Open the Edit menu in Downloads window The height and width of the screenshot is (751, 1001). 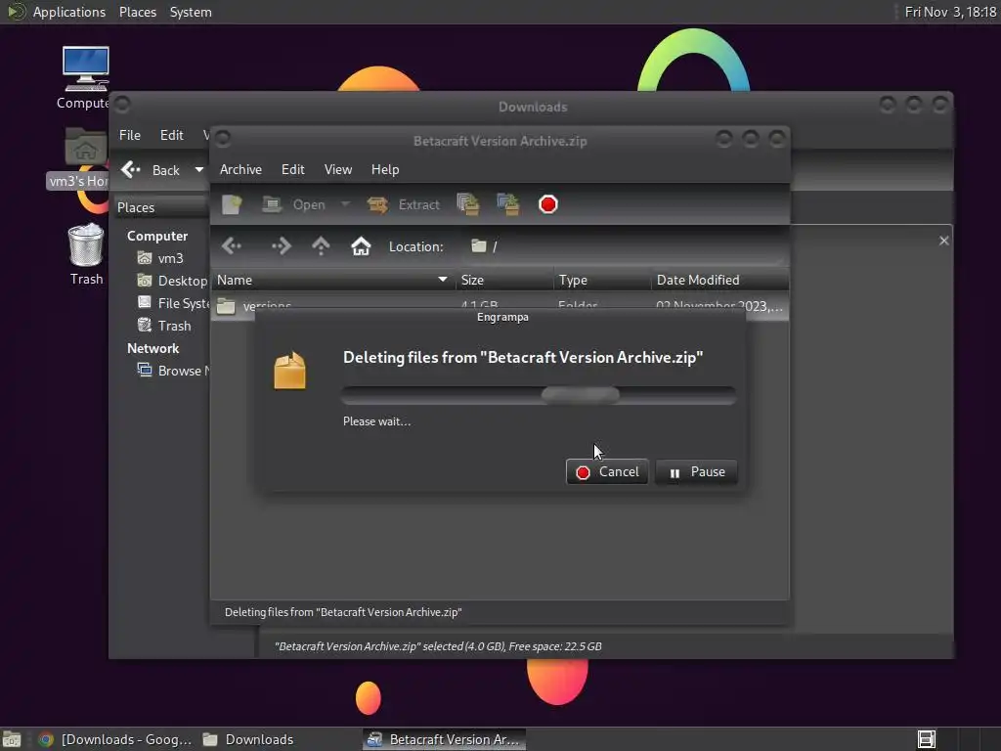[171, 135]
